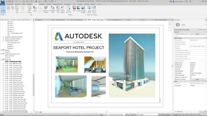Click the Link CAD icon
The image size is (207, 116).
pos(17,9)
